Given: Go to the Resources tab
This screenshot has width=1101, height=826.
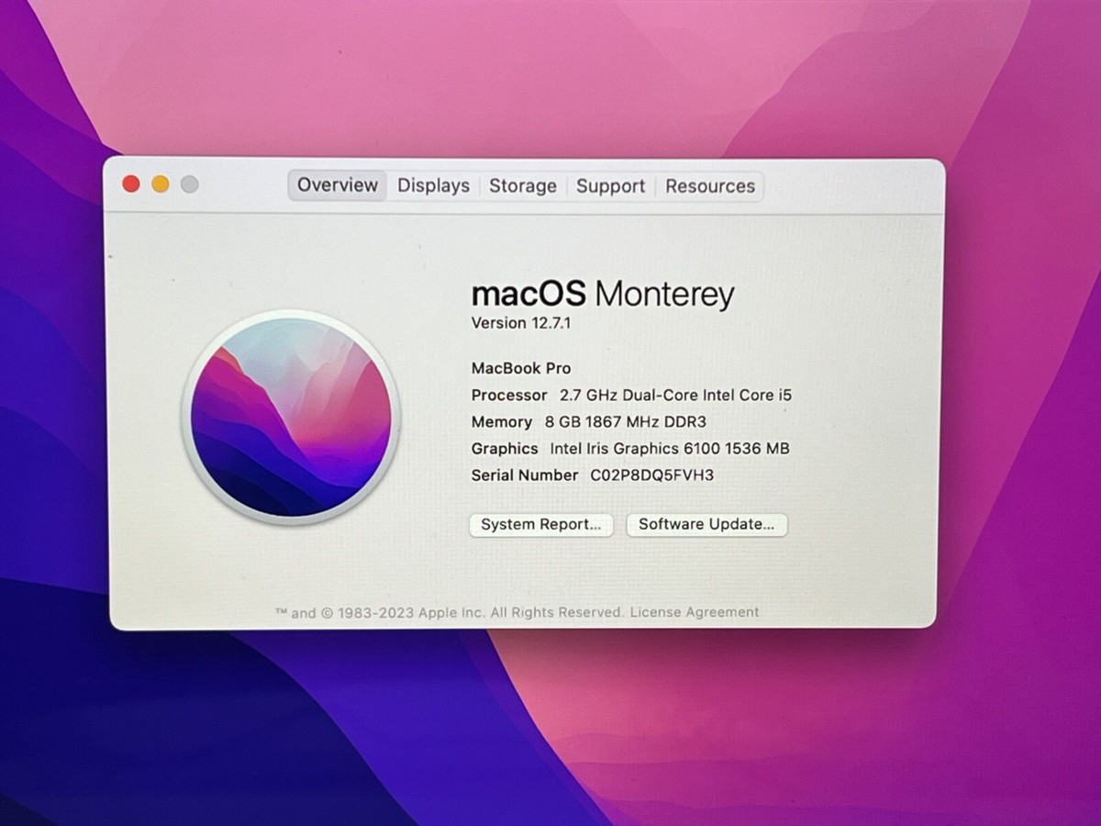Looking at the screenshot, I should tap(710, 185).
